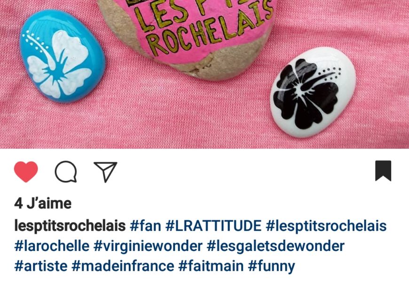Screen dimensions: 409x282
Task: Open the #faitmain hashtag
Action: pos(211,266)
